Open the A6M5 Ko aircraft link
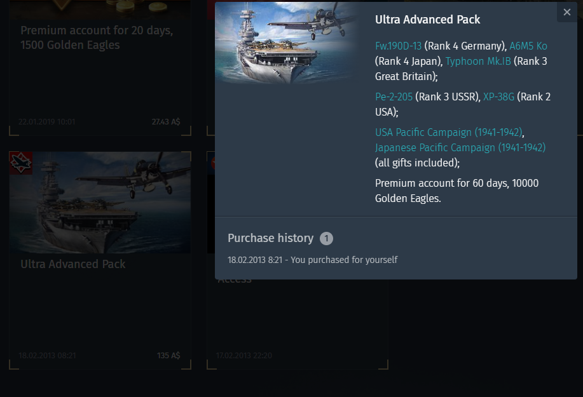 pyautogui.click(x=528, y=46)
